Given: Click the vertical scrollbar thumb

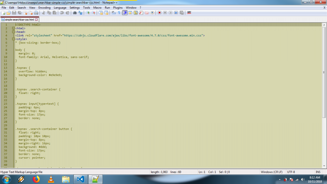Looking at the screenshot, I should (324, 72).
